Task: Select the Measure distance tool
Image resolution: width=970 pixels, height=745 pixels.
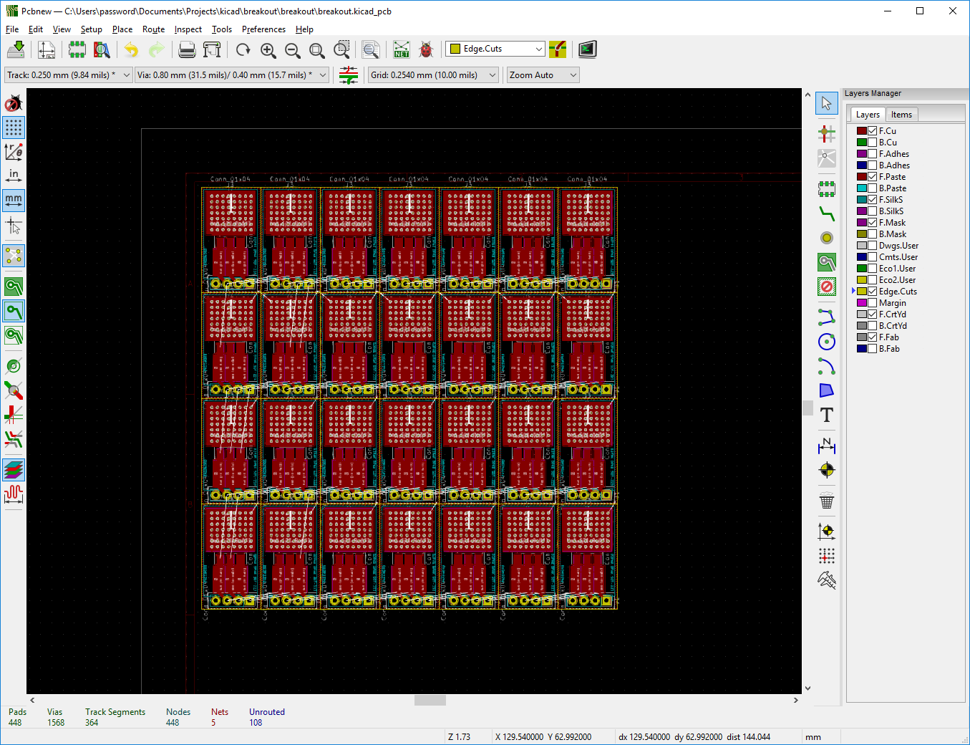Action: coord(827,580)
